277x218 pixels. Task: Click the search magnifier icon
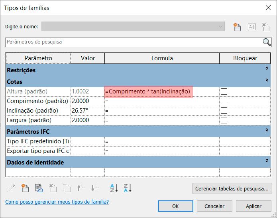[x=267, y=42]
